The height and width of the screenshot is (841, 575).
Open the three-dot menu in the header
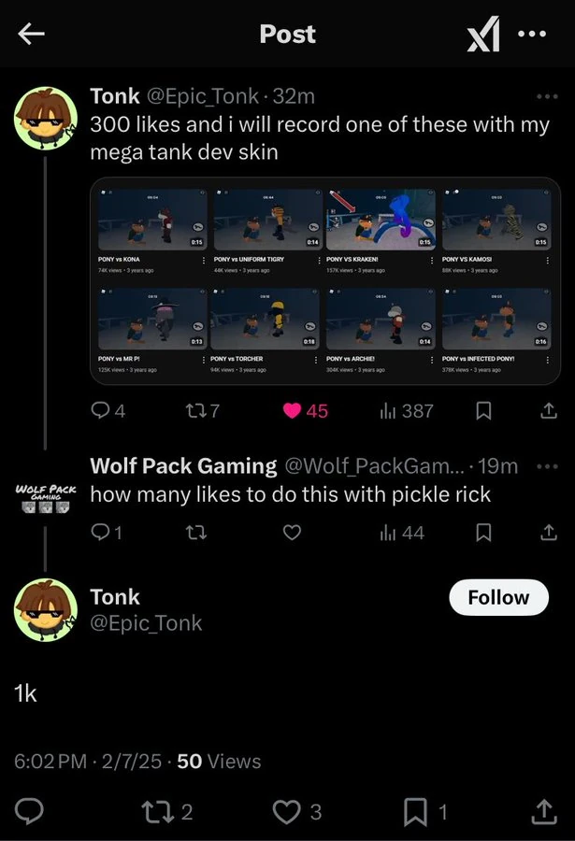tap(532, 35)
